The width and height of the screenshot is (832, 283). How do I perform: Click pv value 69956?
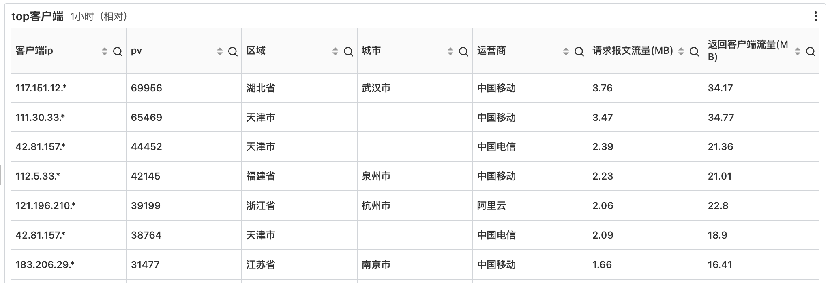point(146,88)
